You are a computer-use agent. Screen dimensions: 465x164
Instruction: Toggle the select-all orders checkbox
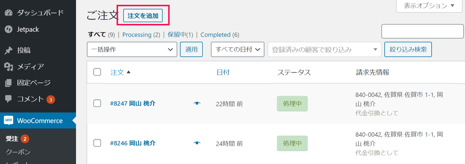(97, 72)
